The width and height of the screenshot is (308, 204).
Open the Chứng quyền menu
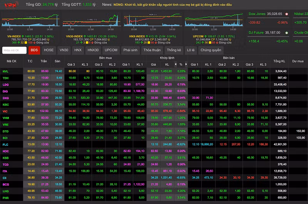(x=211, y=50)
